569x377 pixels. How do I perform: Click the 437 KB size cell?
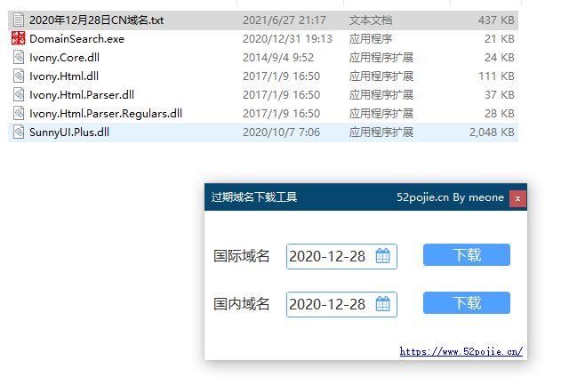[496, 20]
